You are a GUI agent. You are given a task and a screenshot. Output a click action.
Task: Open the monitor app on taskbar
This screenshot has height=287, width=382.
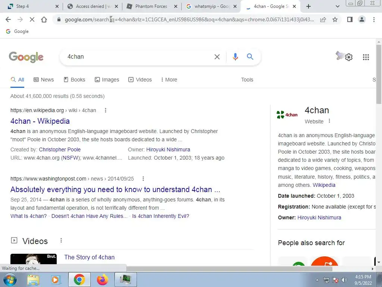(125, 280)
